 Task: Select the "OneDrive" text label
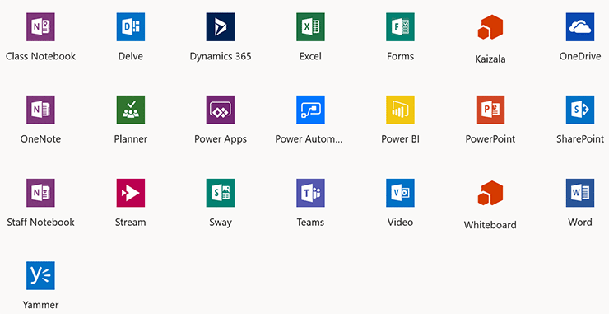click(580, 56)
